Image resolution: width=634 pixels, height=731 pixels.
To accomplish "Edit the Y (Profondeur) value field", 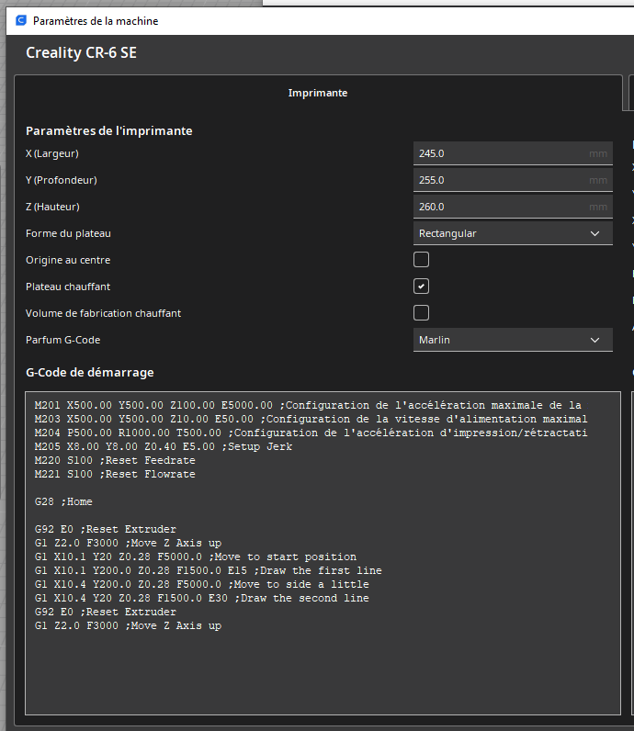I will tap(513, 180).
